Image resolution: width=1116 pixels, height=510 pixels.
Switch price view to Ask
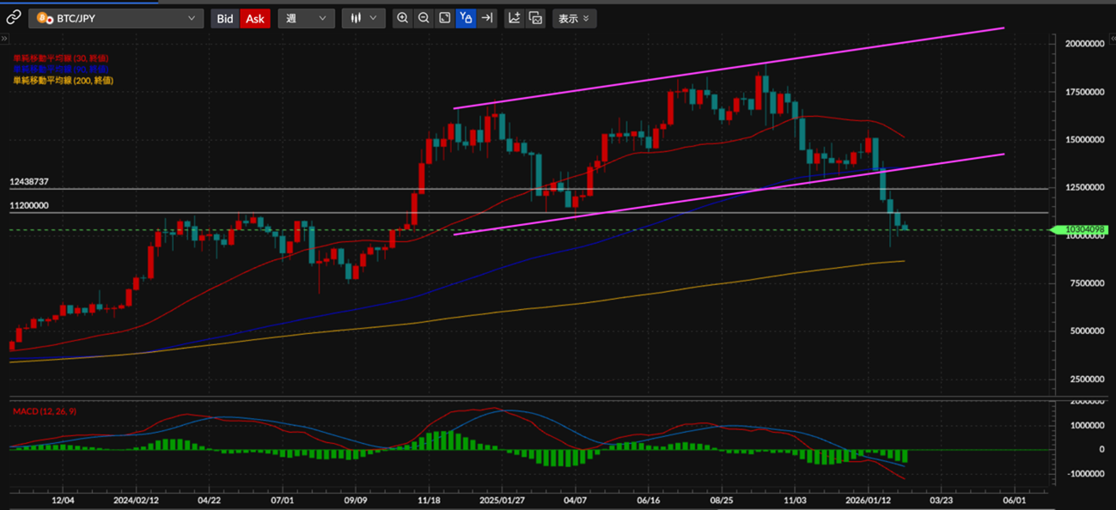click(x=255, y=18)
